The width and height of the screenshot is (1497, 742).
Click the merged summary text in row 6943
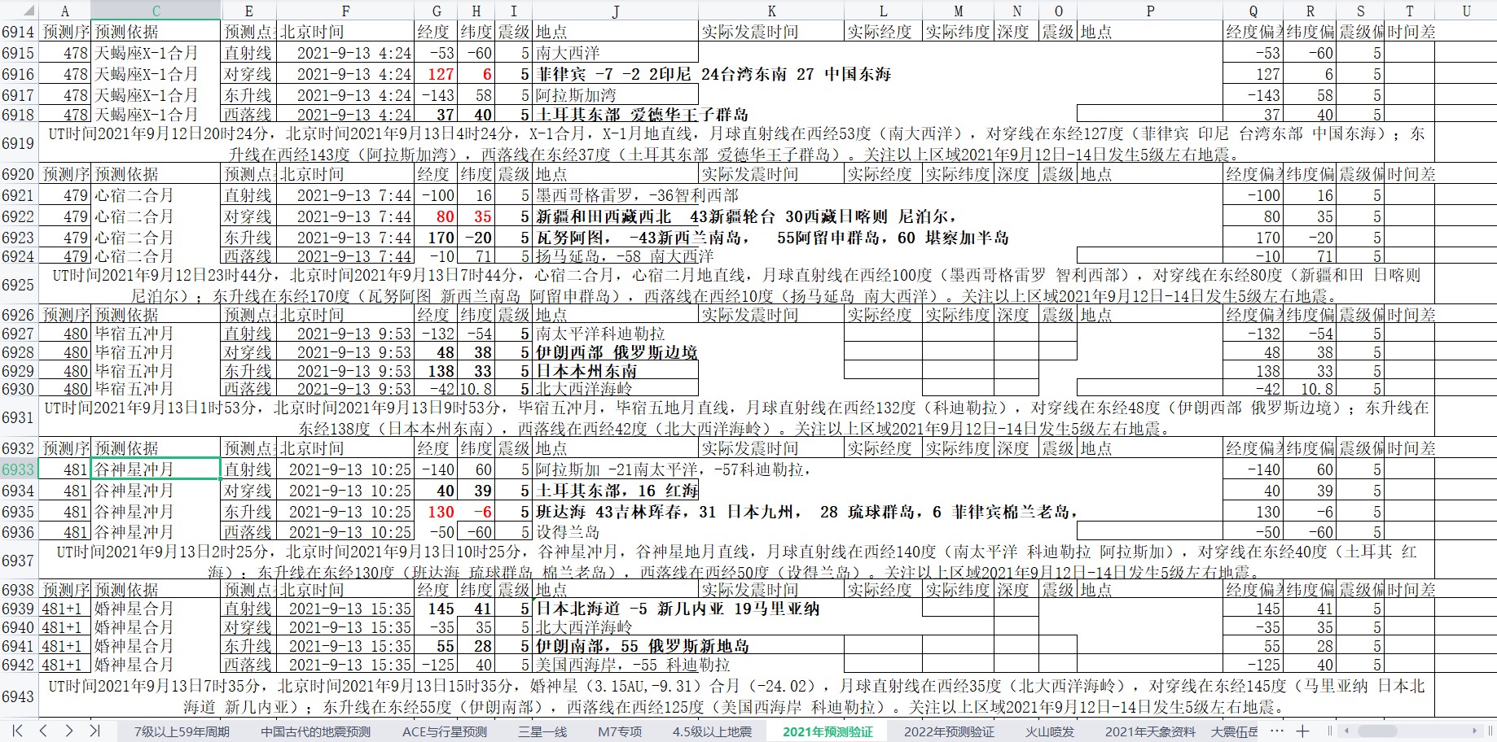click(x=736, y=696)
